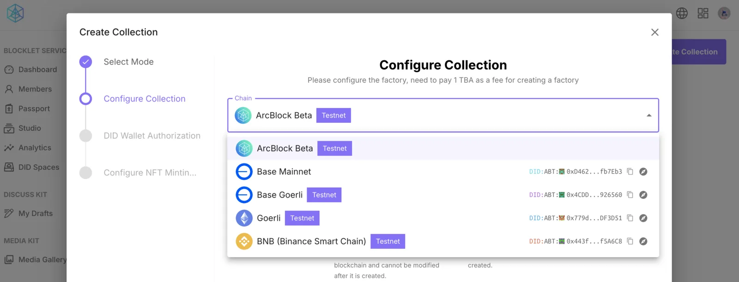
Task: Click the ArcBlock logo in header
Action: [15, 13]
